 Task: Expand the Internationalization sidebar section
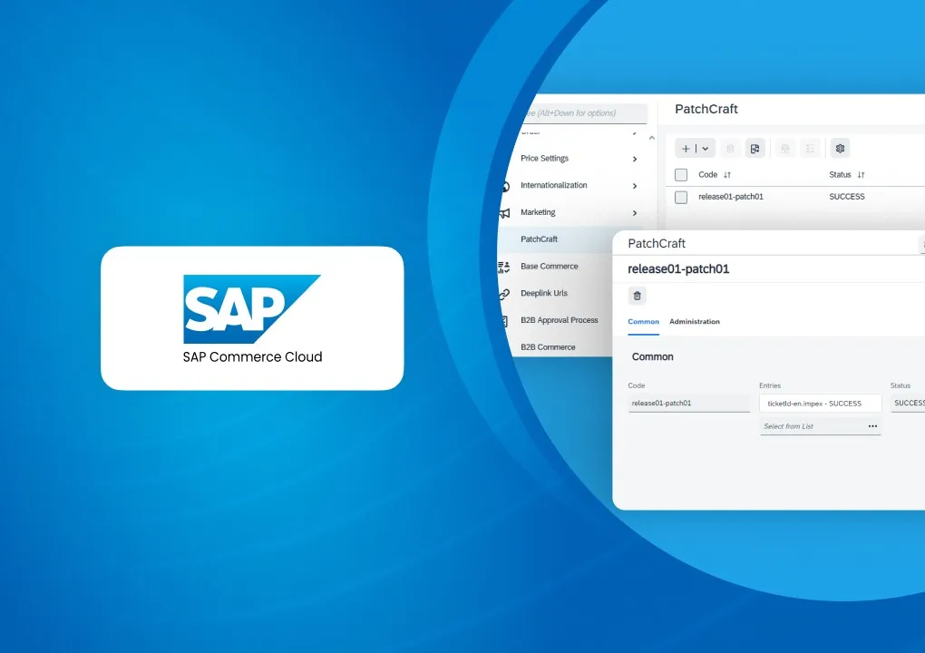[x=554, y=185]
